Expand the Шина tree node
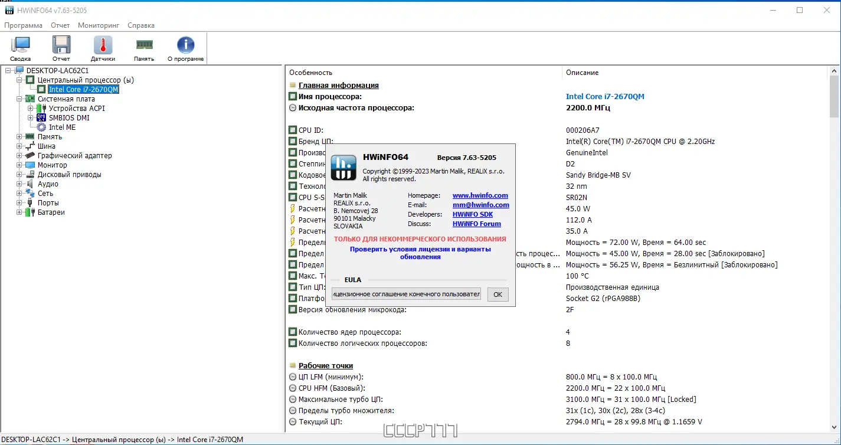This screenshot has width=841, height=445. click(19, 146)
